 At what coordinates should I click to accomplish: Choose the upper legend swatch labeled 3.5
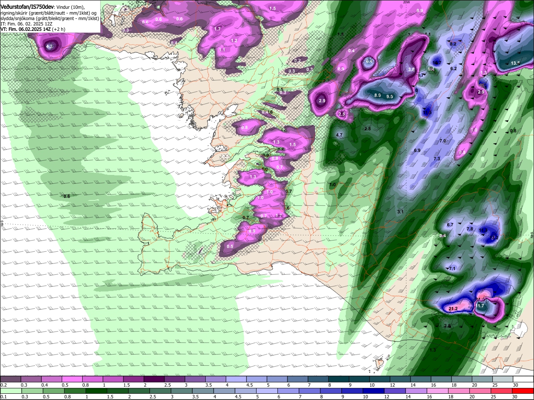215,379
